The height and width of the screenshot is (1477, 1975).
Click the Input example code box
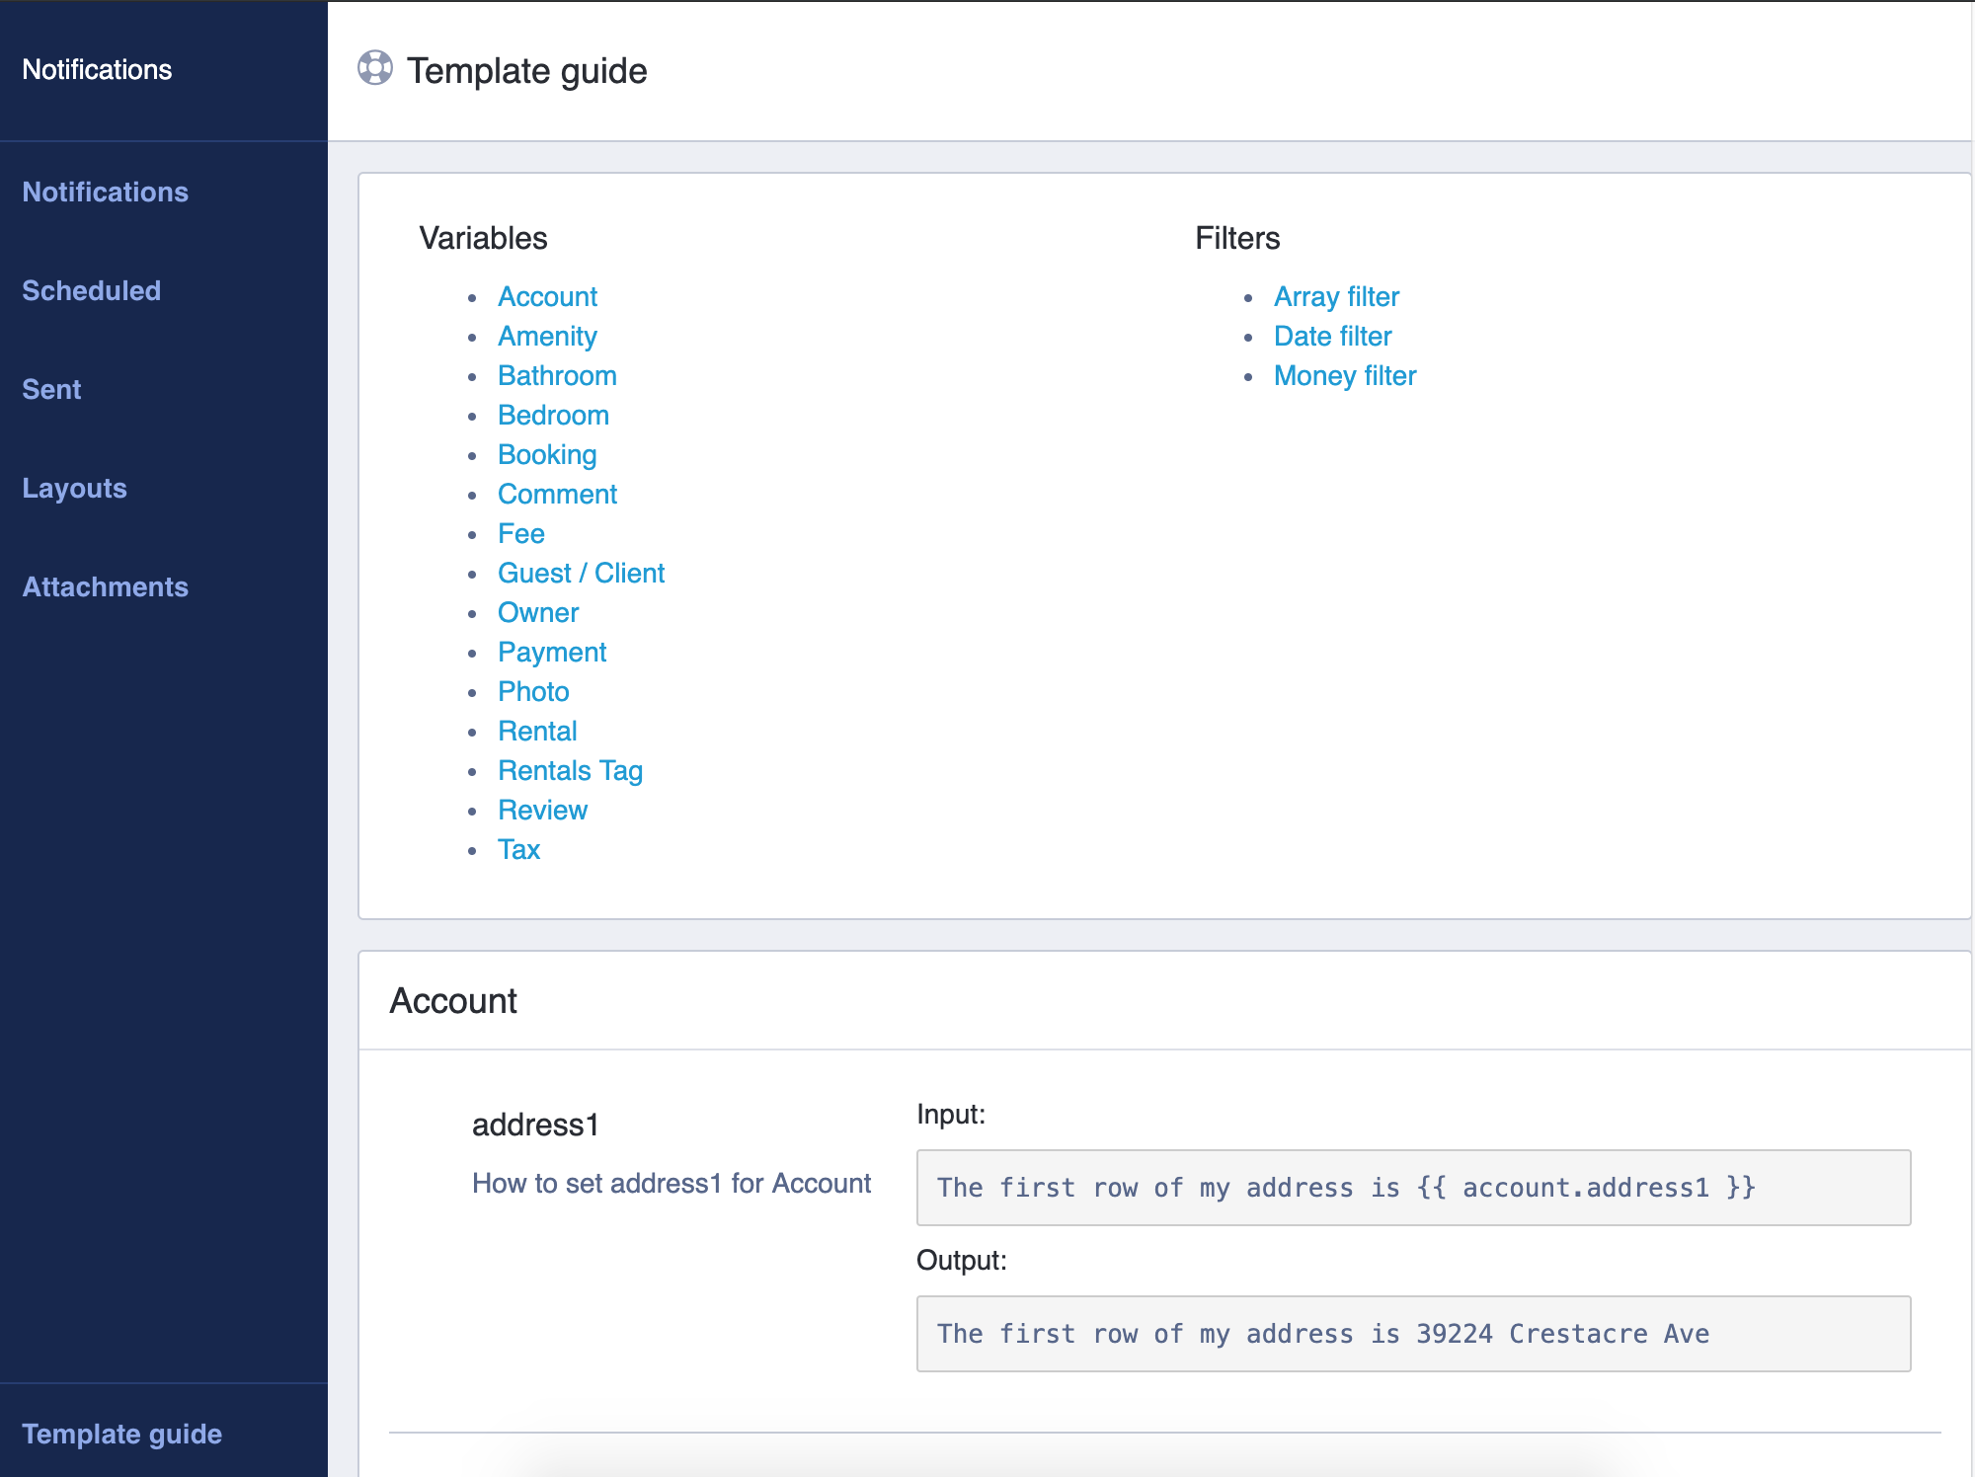(x=1413, y=1188)
